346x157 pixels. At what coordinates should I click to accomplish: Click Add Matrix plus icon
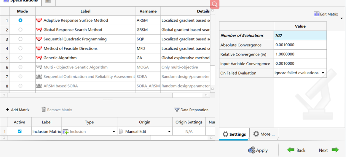[x=8, y=110]
